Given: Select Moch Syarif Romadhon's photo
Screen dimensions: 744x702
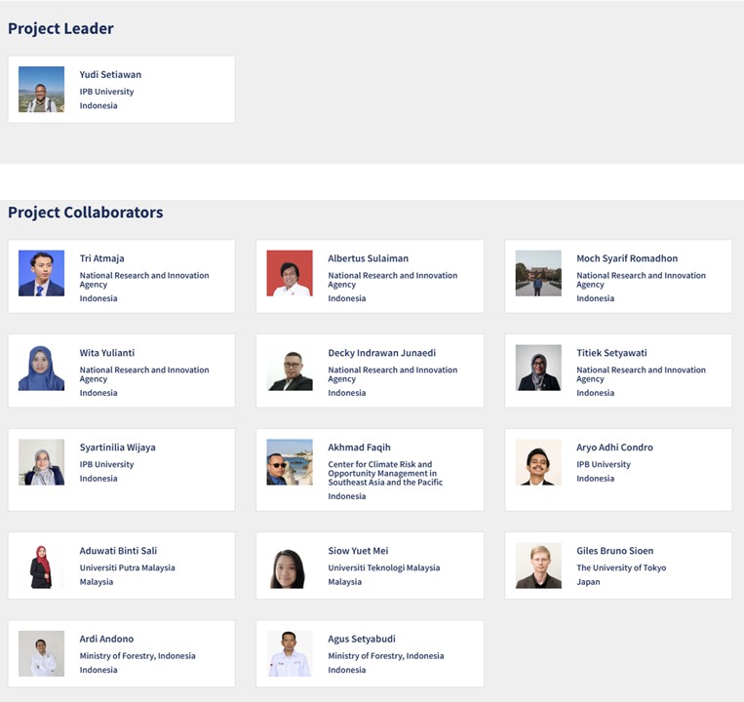Looking at the screenshot, I should tap(538, 273).
